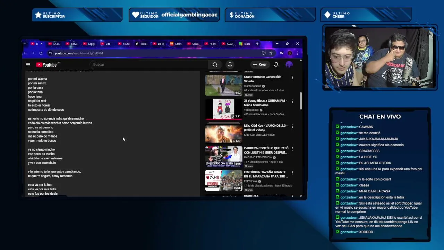Open 'Gran Hermano: Generación Violeta' title link

(x=263, y=79)
